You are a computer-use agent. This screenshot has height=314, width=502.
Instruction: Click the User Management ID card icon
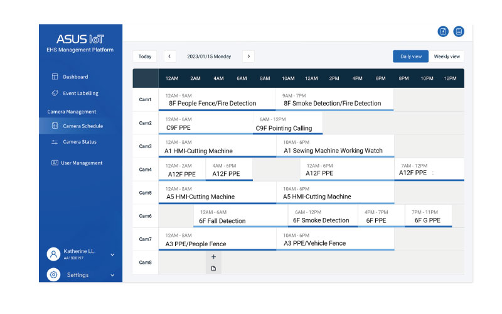coord(55,163)
